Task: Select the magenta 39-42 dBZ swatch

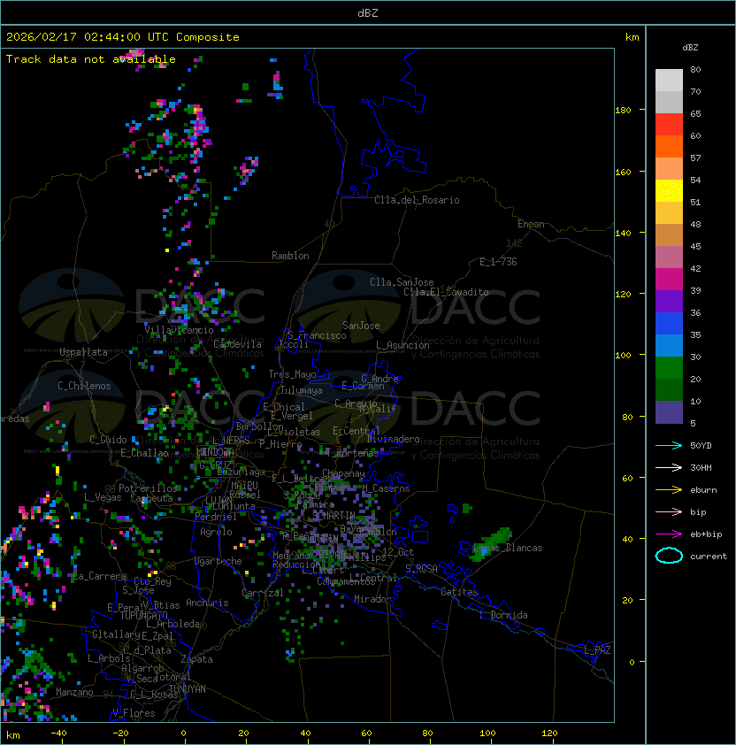Action: [669, 280]
